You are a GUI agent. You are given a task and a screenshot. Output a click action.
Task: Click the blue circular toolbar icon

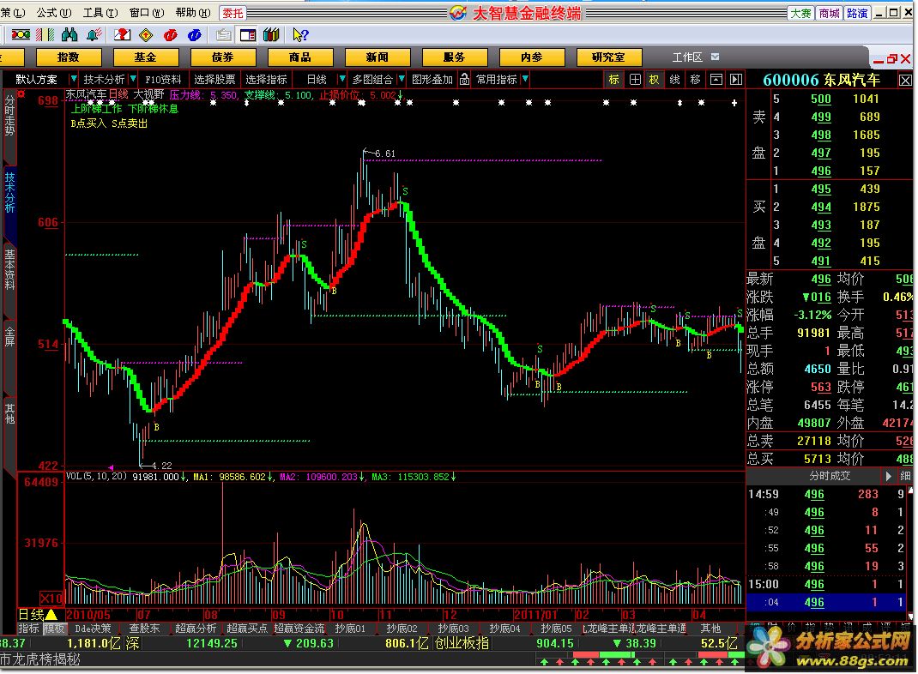(195, 35)
